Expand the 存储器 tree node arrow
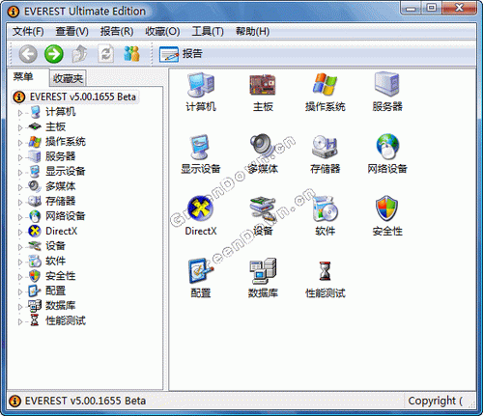The image size is (483, 416). (20, 203)
